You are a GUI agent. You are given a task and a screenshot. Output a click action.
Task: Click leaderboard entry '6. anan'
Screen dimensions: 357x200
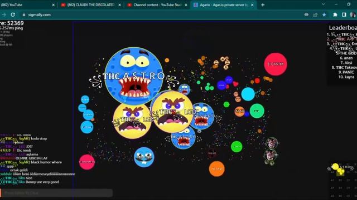(x=346, y=58)
